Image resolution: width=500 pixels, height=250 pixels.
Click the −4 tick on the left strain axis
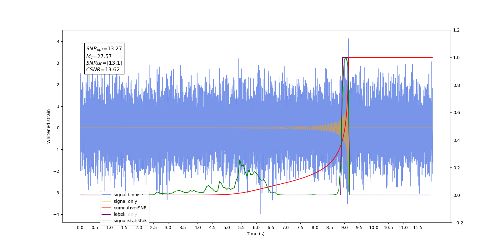(56, 214)
